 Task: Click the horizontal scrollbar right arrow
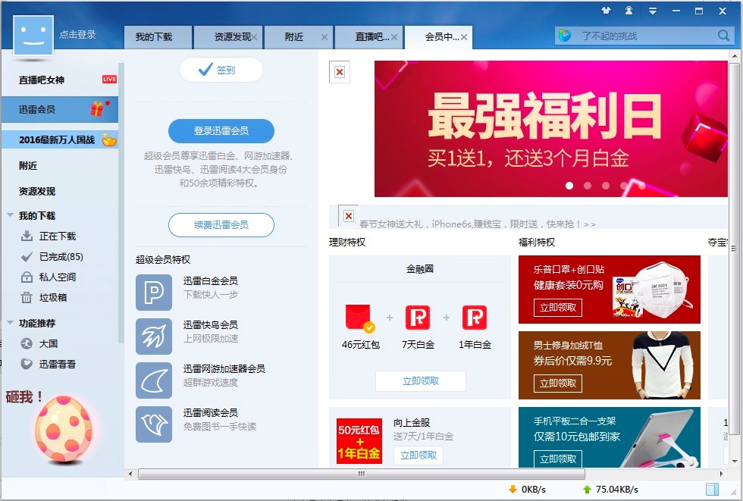tap(722, 474)
